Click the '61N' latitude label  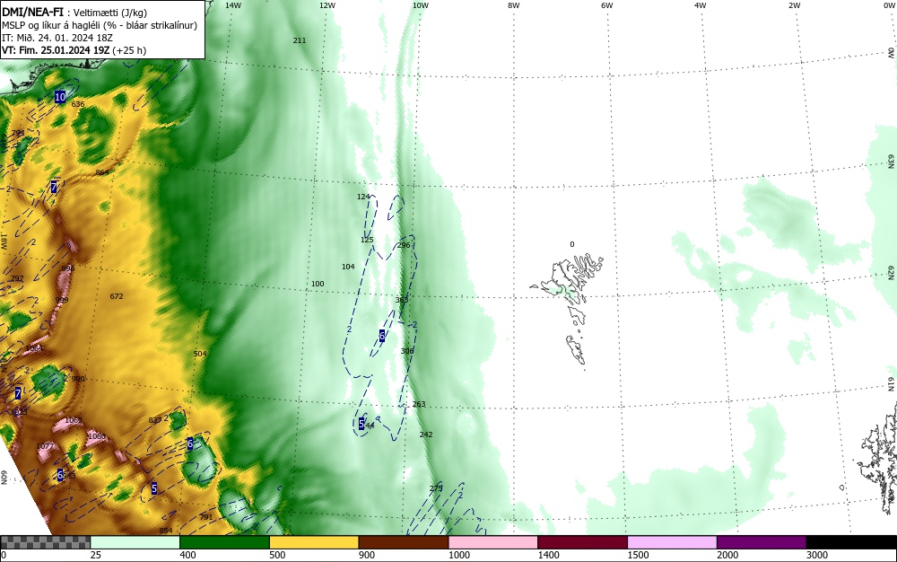pyautogui.click(x=891, y=384)
